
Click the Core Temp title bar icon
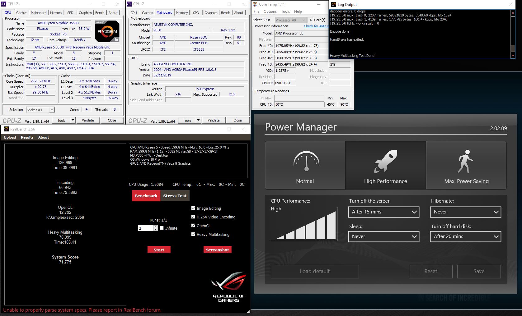[x=255, y=4]
